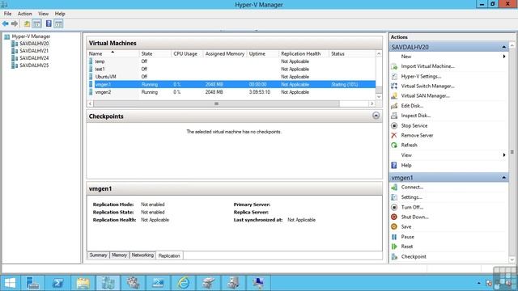Click the CPU Usage column header

click(187, 54)
